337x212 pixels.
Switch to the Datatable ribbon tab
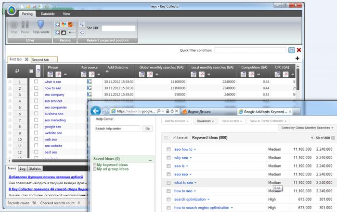(48, 14)
